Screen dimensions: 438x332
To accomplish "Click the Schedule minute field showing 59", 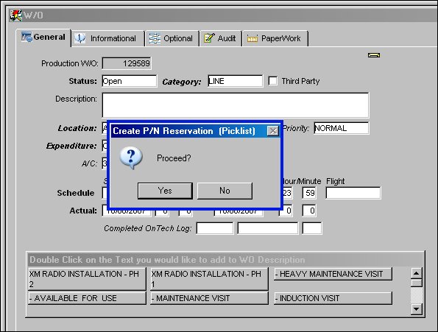I will pyautogui.click(x=309, y=193).
